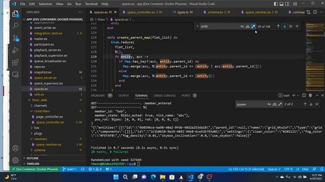The width and height of the screenshot is (325, 182).
Task: Expand the plugs folder
Action: (x=38, y=133)
